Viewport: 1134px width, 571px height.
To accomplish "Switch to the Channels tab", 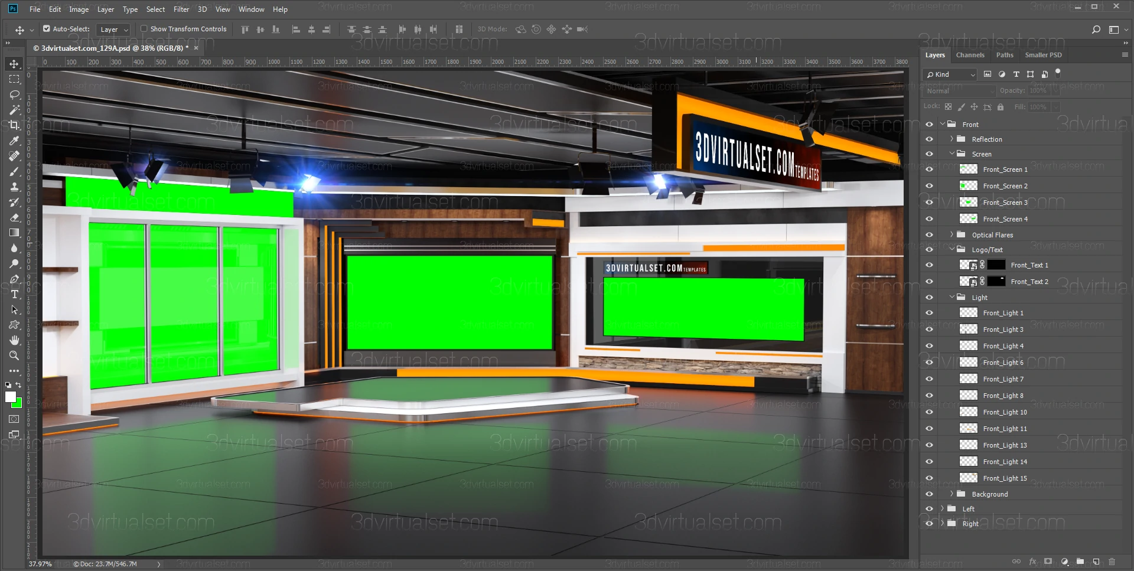I will click(x=970, y=55).
